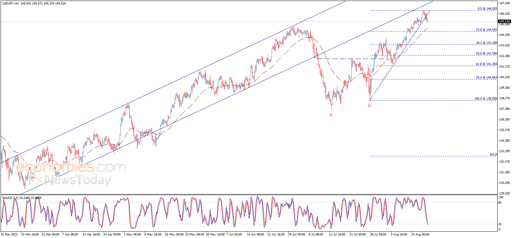Click the 21 Jul 00:00 time label

tap(358, 234)
